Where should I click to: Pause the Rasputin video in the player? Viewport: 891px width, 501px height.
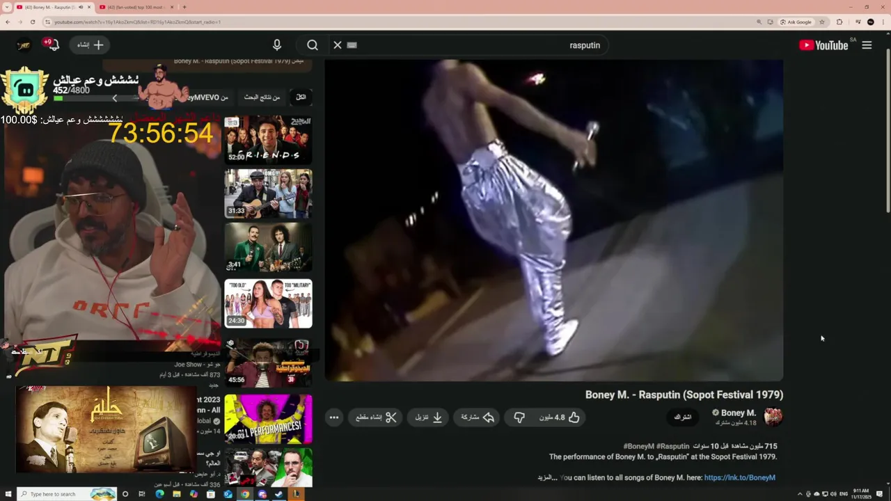click(x=553, y=220)
